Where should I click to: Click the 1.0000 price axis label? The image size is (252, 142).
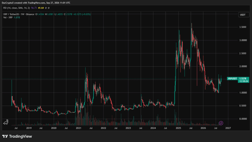243,93
